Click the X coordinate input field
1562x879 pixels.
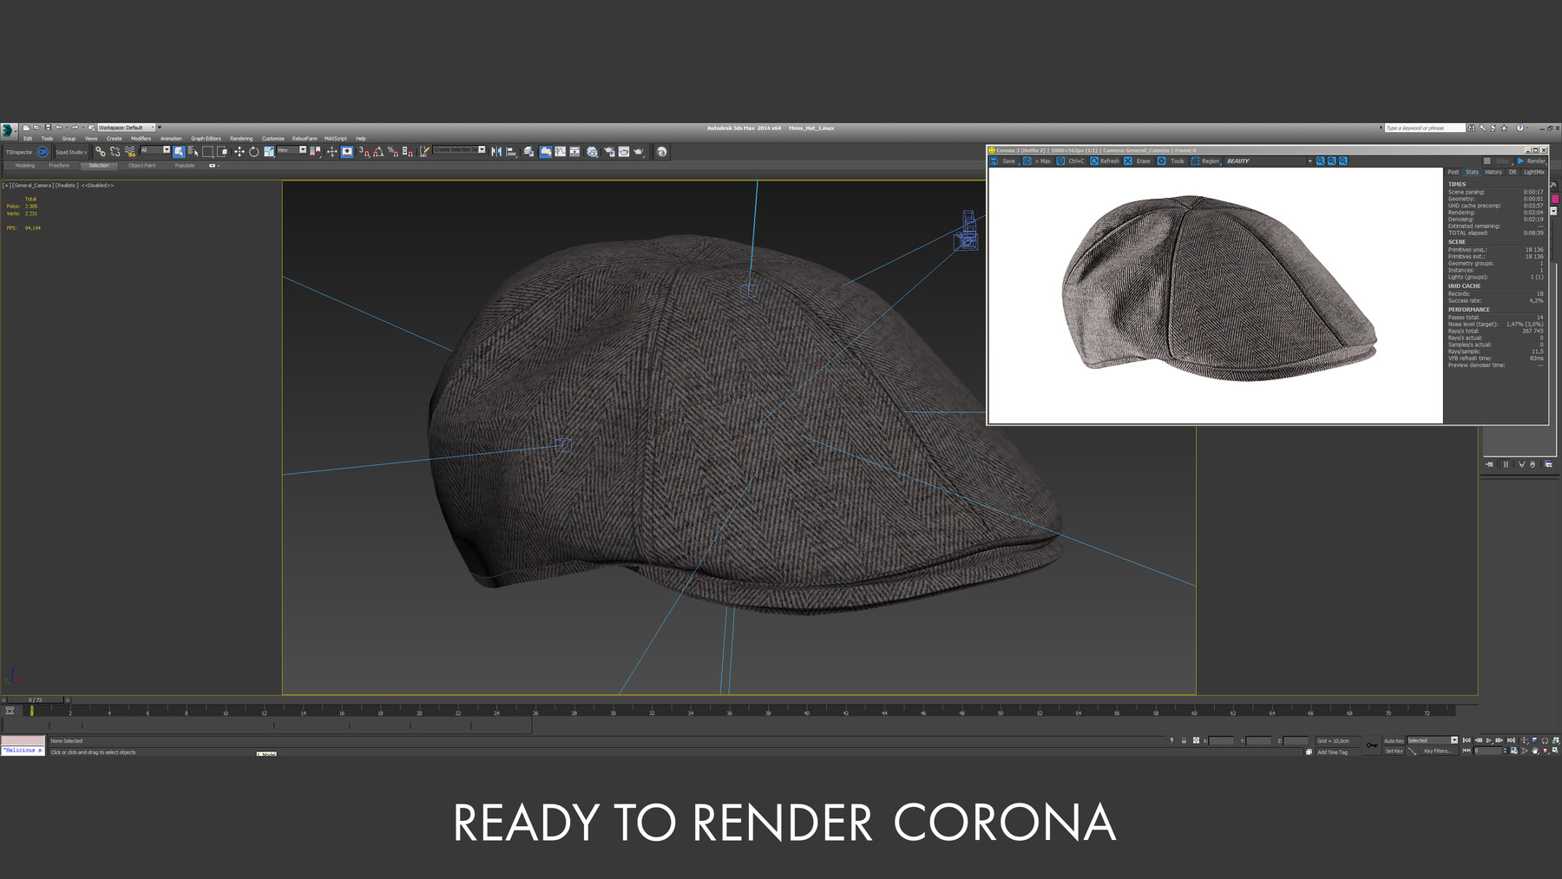(x=1221, y=741)
